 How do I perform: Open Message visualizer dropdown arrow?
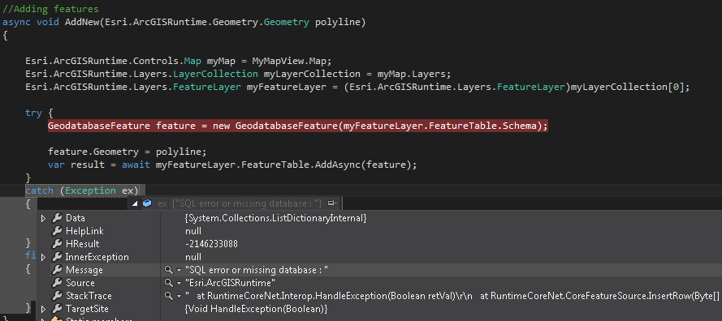click(x=179, y=270)
